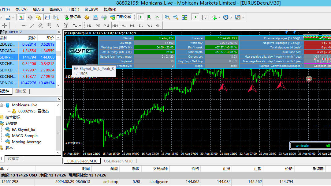Switch to M1 timeframe
Screen dimensions: 331x186
[89, 25]
